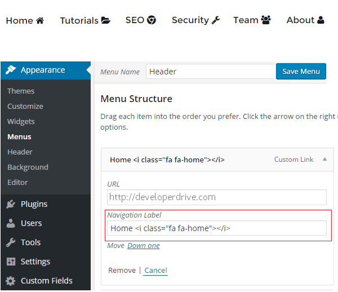The height and width of the screenshot is (292, 338).
Task: Click into the Menu Name field
Action: [211, 72]
